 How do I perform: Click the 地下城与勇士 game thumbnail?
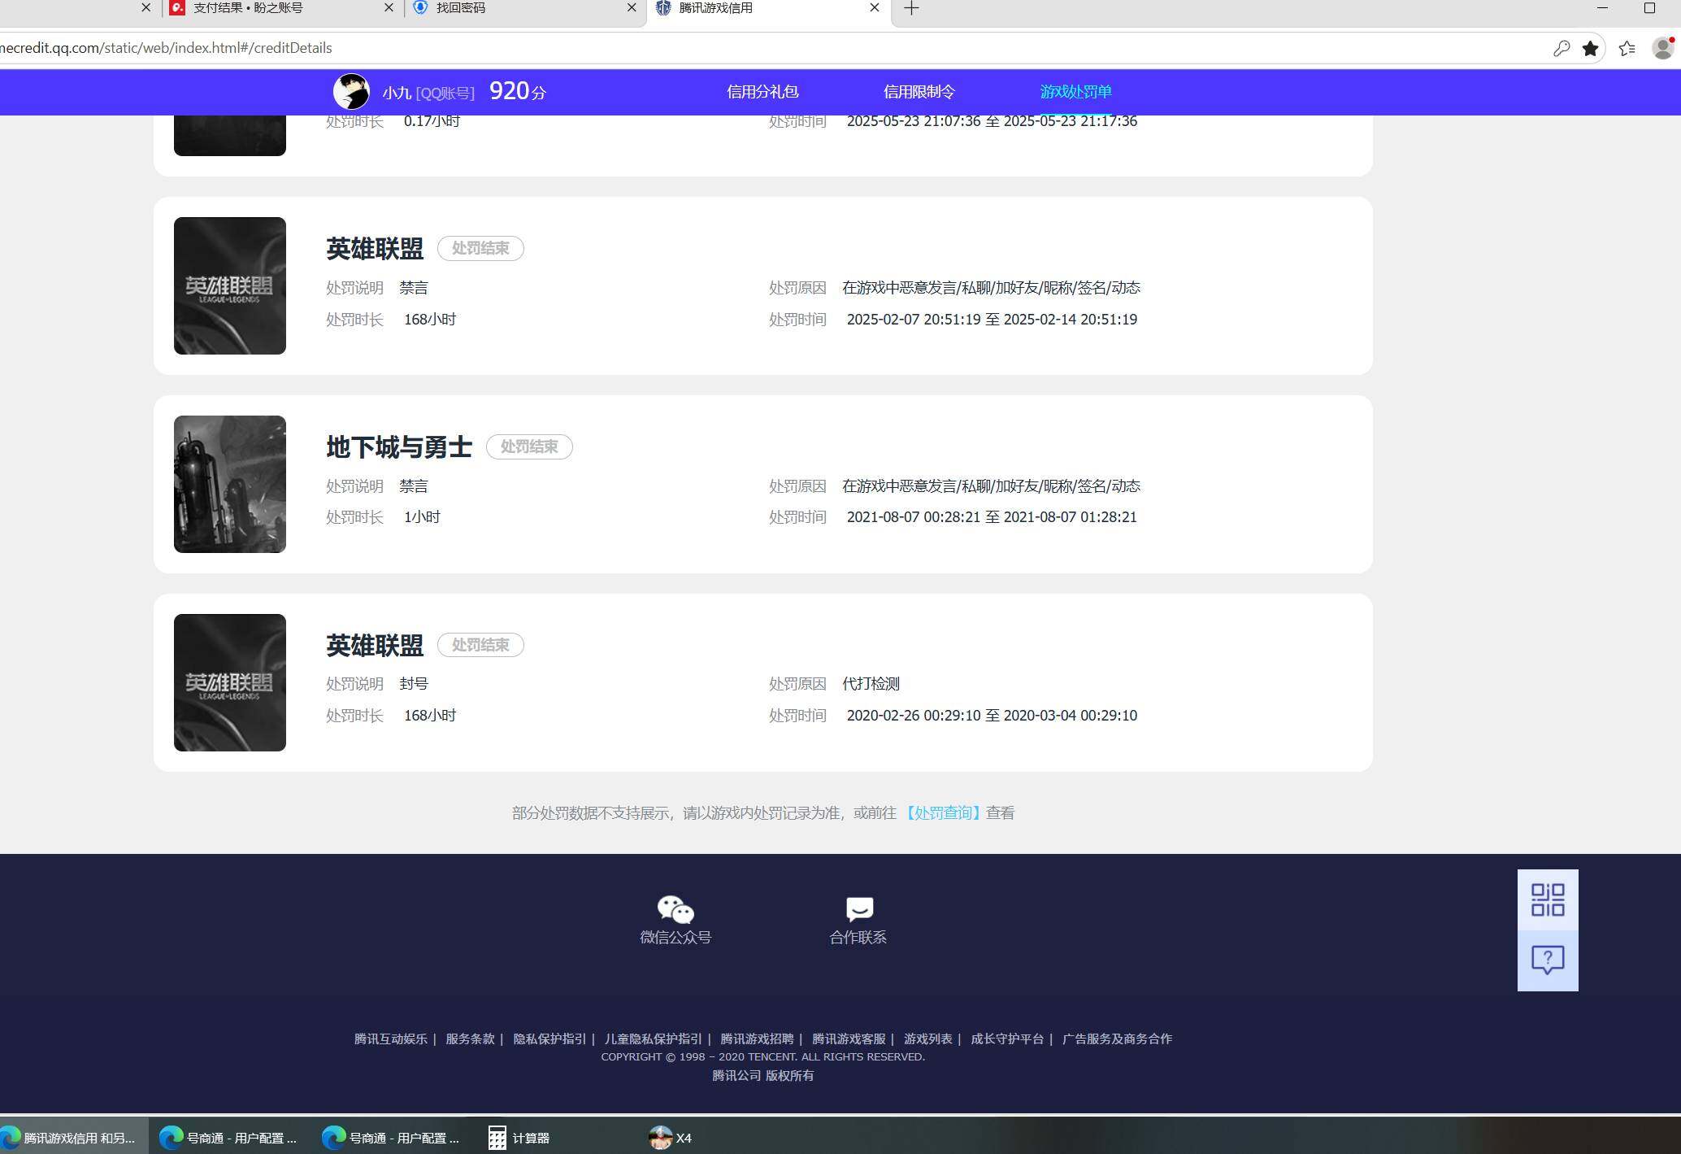(230, 484)
